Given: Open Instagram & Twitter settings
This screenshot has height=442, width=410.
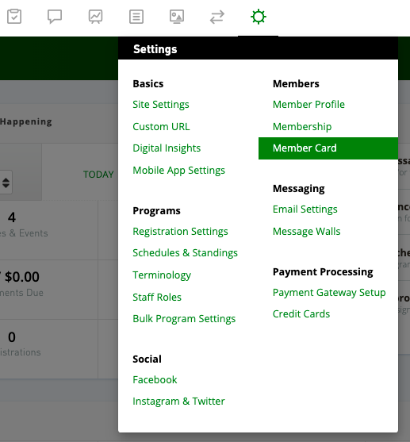Looking at the screenshot, I should pyautogui.click(x=178, y=401).
